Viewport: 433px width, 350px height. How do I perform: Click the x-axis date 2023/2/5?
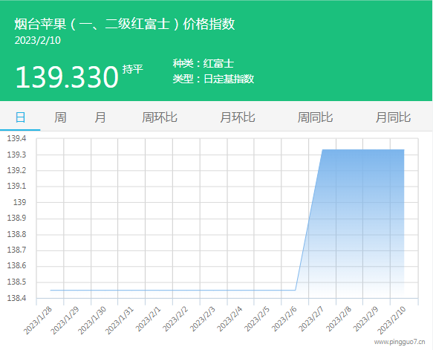[257, 319]
